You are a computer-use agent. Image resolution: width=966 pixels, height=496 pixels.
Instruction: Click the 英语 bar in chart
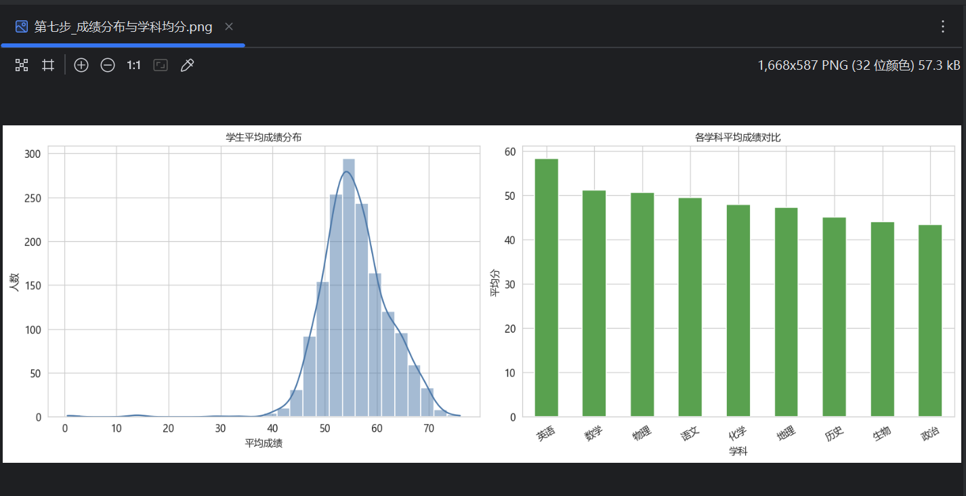pos(547,288)
